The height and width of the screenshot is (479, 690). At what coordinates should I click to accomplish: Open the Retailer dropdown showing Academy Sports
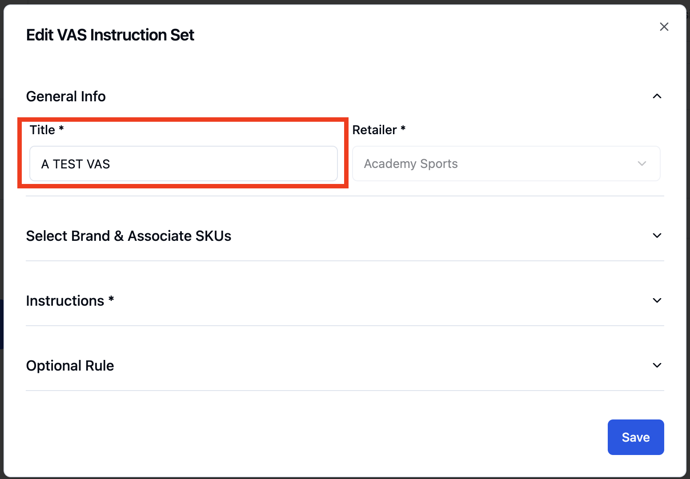pos(506,164)
